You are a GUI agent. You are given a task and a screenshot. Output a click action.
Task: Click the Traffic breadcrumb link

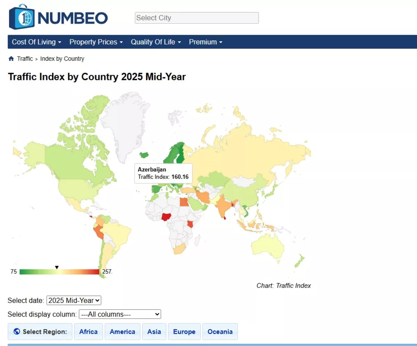click(x=25, y=59)
